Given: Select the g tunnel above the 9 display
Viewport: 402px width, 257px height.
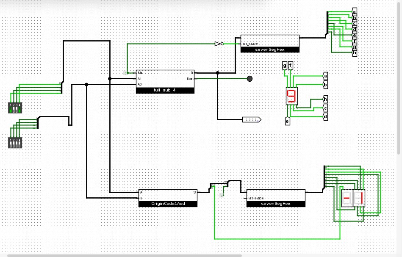Looking at the screenshot, I should click(285, 65).
